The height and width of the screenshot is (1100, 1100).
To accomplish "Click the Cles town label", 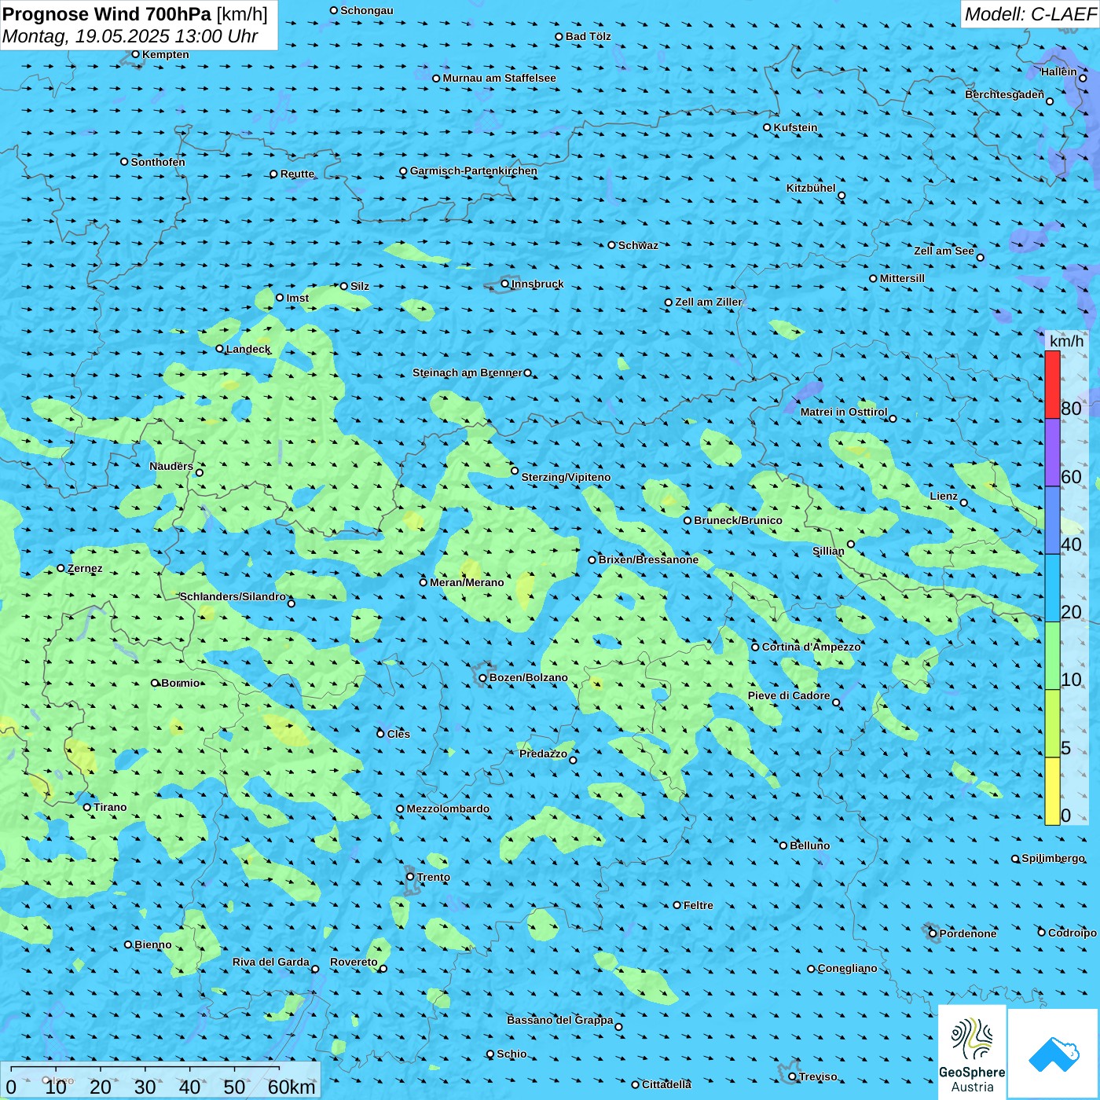I will tap(398, 734).
